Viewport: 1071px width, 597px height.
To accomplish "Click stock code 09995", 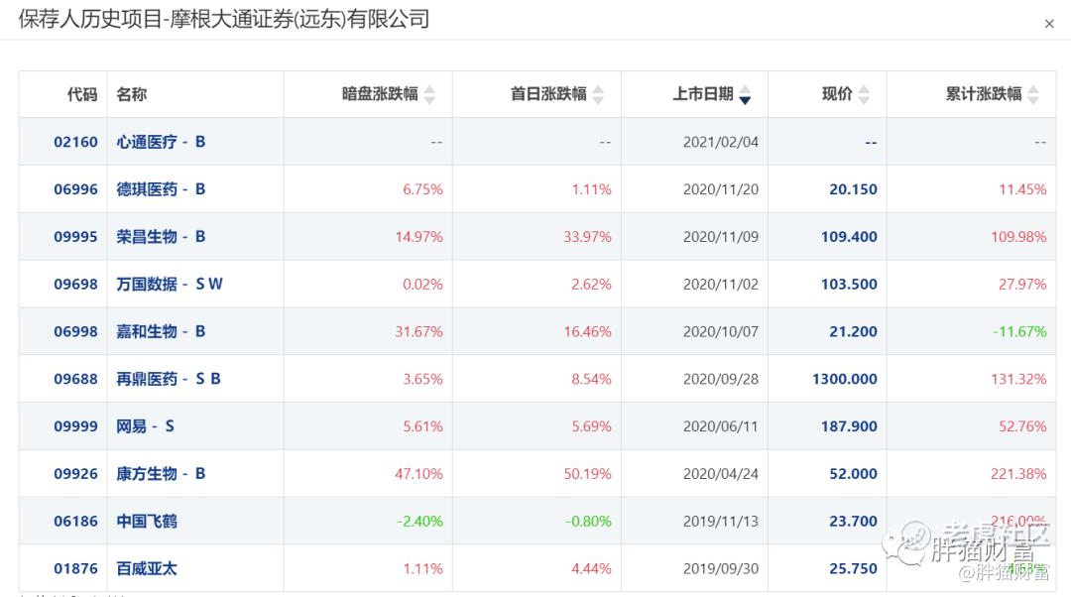I will pyautogui.click(x=75, y=237).
